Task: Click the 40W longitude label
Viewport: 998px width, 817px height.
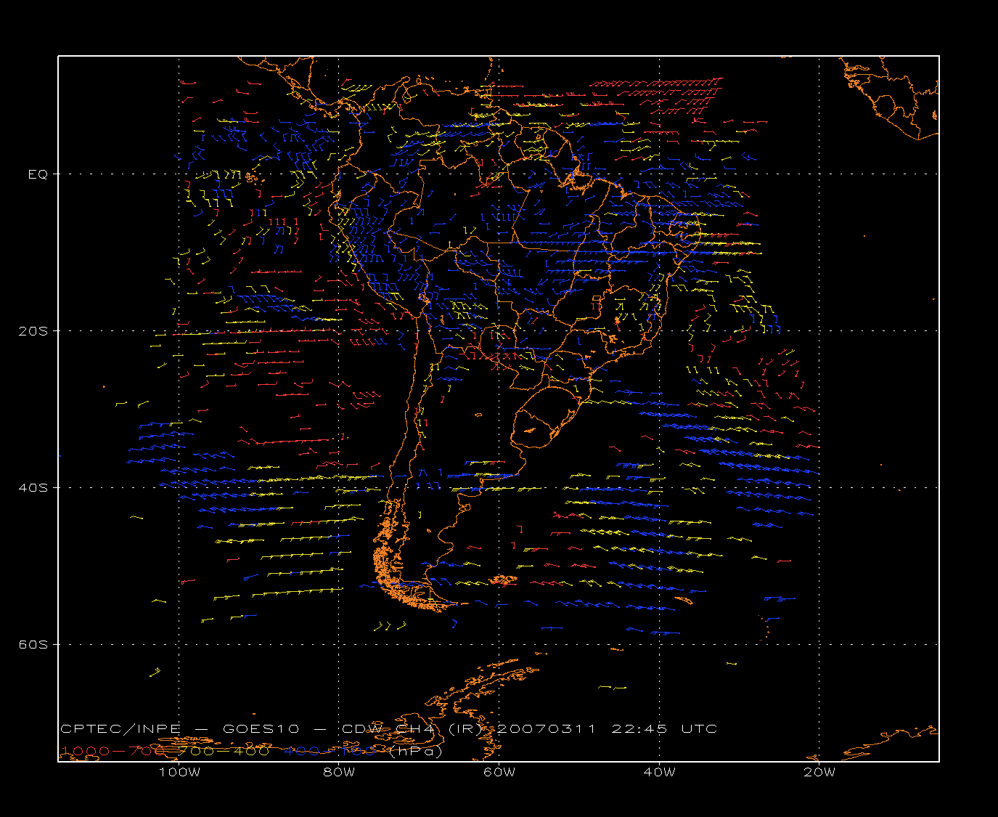Action: click(x=660, y=772)
